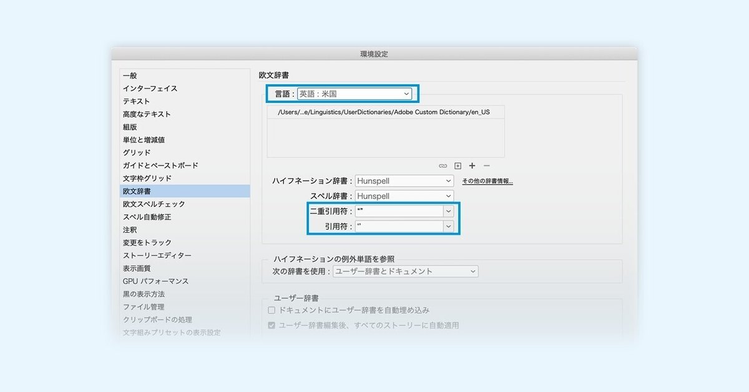Click the minus icon to remove a dictionary
Image resolution: width=749 pixels, height=392 pixels.
[486, 165]
